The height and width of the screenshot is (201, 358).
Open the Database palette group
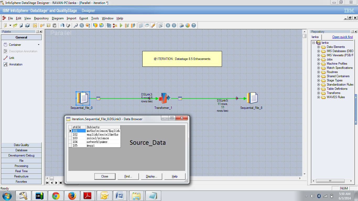[x=21, y=150]
